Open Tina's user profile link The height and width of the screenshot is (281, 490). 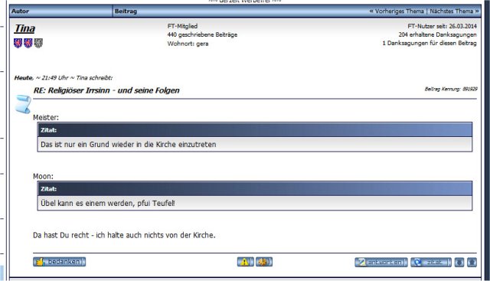24,28
